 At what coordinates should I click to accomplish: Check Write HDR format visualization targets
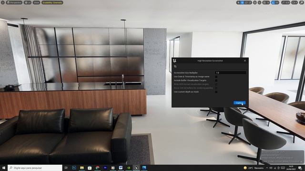216,85
